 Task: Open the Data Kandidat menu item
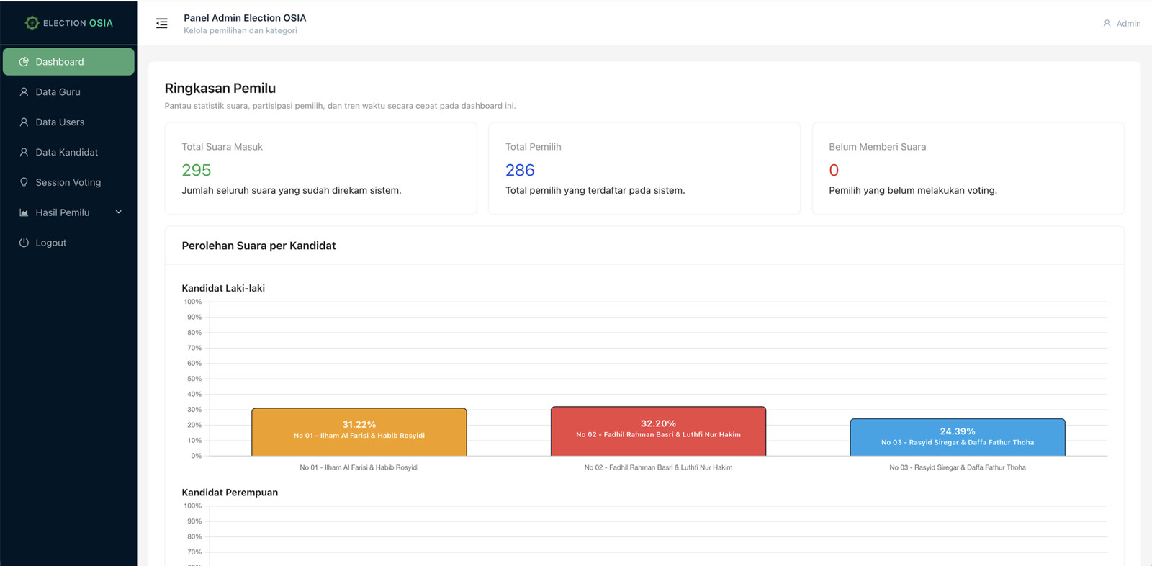click(x=68, y=153)
